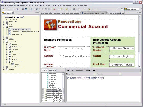Select the Initialize event
This screenshot has width=143, height=107.
tap(51, 85)
